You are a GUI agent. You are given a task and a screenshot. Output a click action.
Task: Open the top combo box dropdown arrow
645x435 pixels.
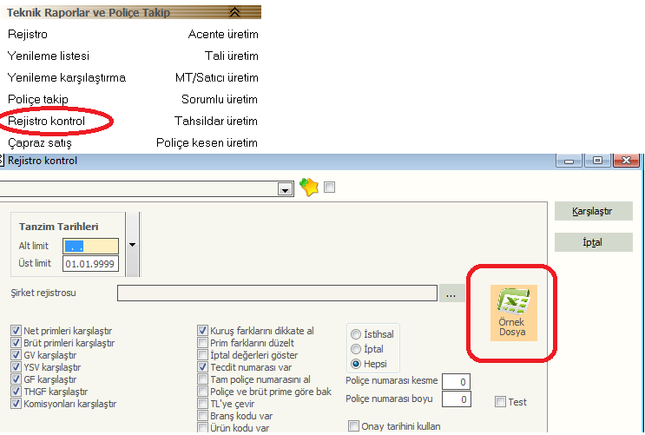tap(284, 188)
